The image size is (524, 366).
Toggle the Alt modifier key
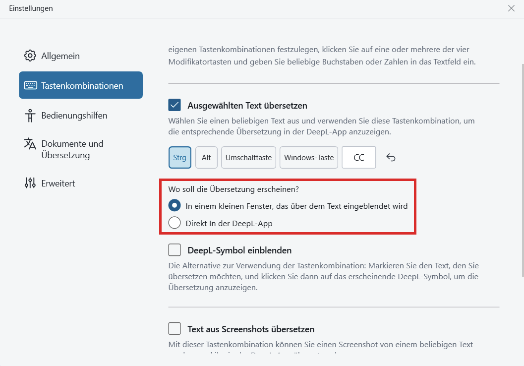[x=206, y=158]
